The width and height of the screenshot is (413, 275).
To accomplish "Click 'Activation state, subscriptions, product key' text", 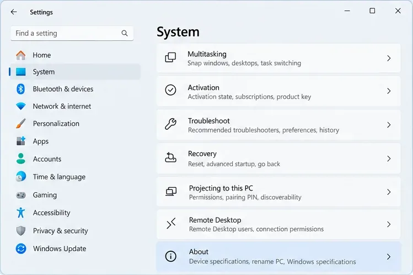I will point(249,97).
